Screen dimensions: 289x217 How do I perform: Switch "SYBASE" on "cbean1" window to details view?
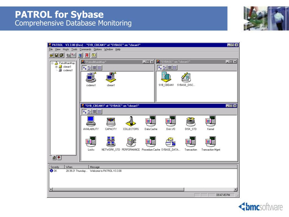pyautogui.click(x=175, y=68)
